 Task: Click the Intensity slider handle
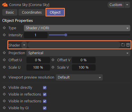click(66, 35)
